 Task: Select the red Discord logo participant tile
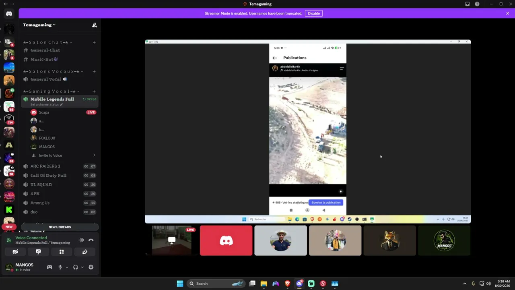(x=226, y=240)
